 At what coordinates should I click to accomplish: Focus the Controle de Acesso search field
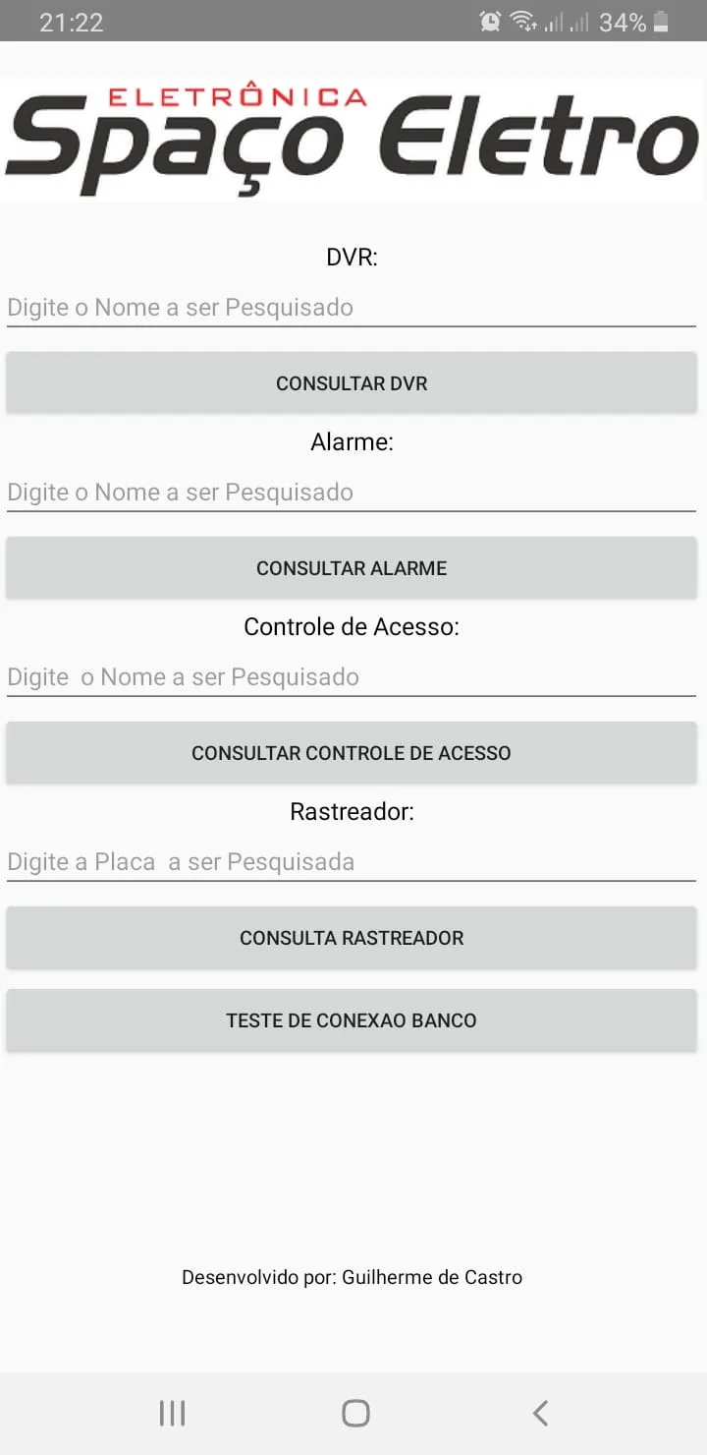tap(351, 677)
